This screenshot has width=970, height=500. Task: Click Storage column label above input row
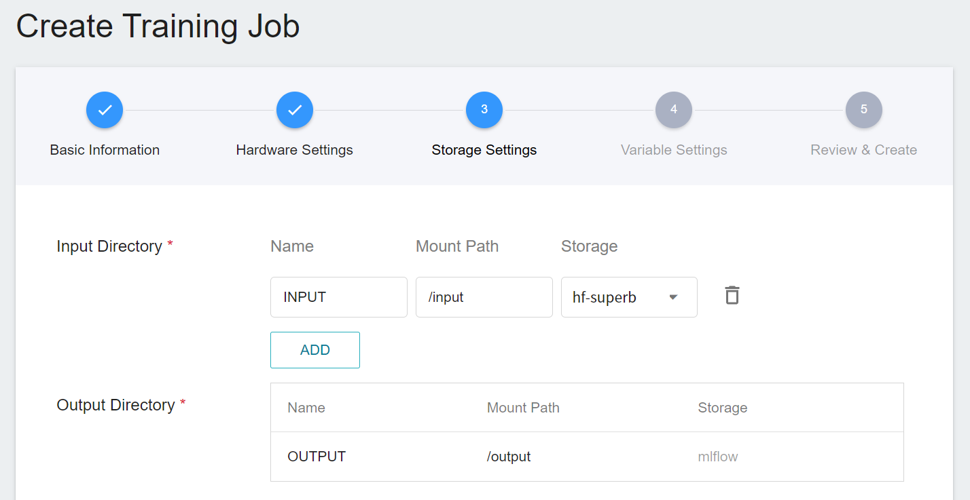590,246
